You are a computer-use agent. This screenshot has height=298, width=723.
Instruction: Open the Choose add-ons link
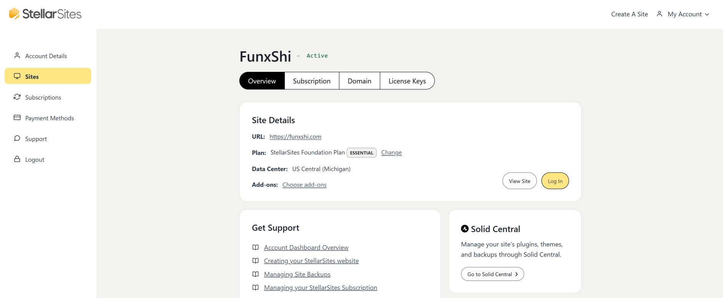(x=304, y=185)
